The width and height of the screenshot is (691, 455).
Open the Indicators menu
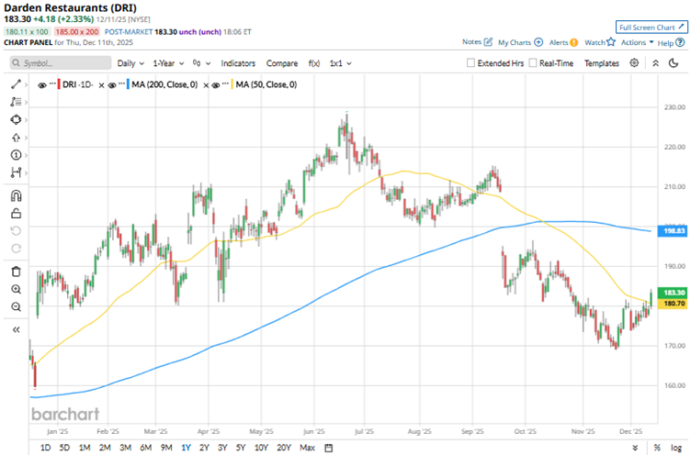pos(238,63)
